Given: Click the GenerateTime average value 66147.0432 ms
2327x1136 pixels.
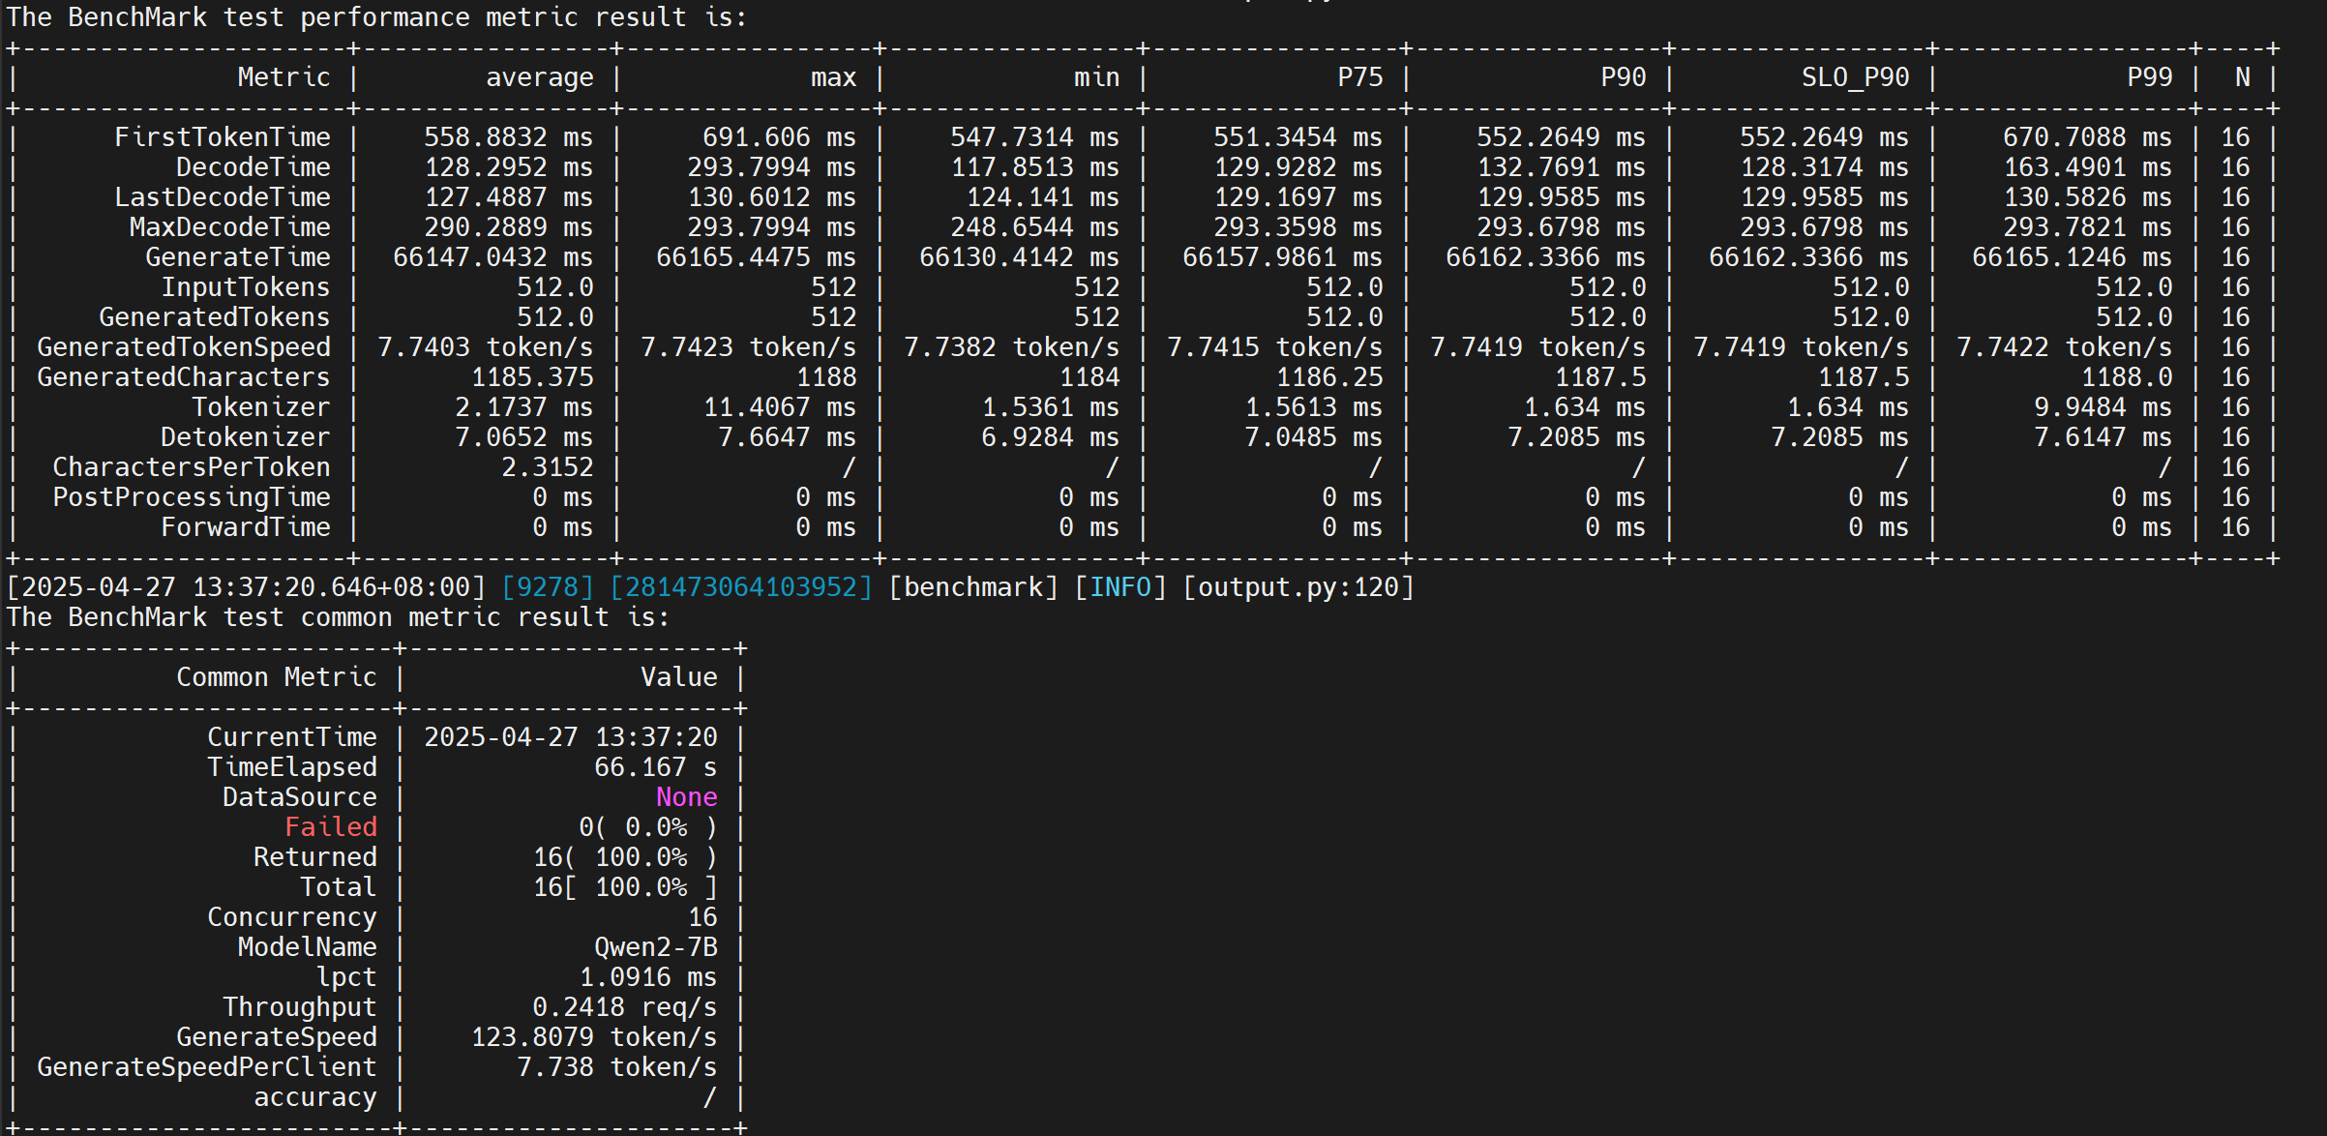Looking at the screenshot, I should coord(492,257).
